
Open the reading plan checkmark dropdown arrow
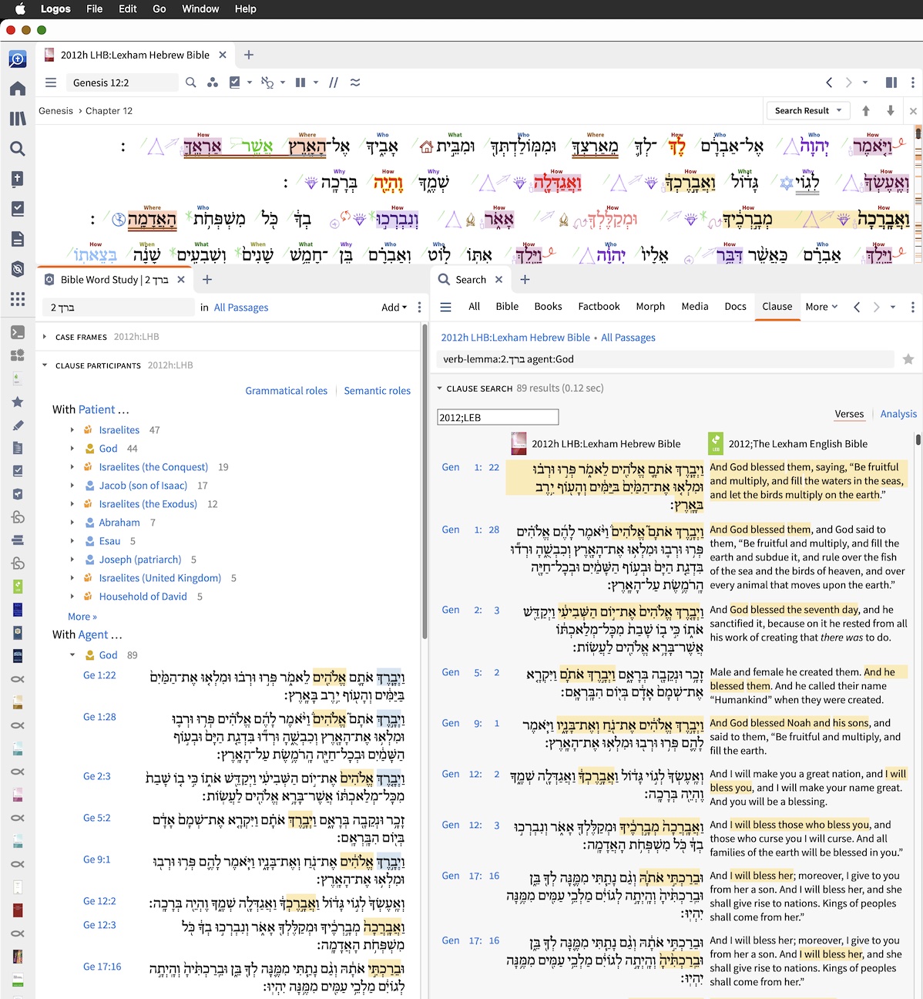click(x=250, y=82)
